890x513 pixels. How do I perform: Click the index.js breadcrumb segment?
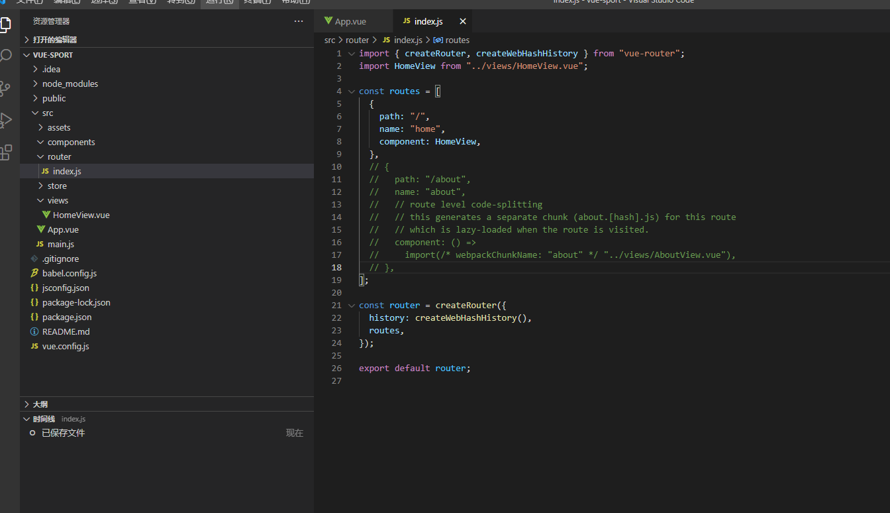point(402,40)
